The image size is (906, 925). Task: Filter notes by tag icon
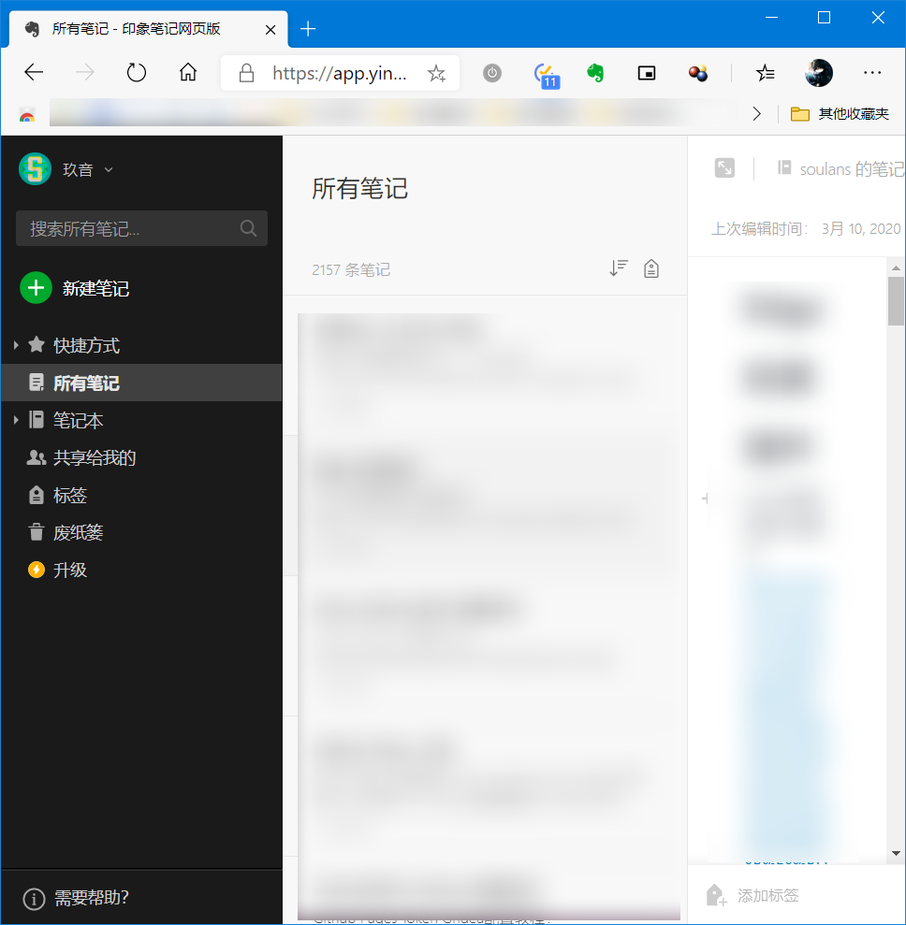[x=651, y=268]
